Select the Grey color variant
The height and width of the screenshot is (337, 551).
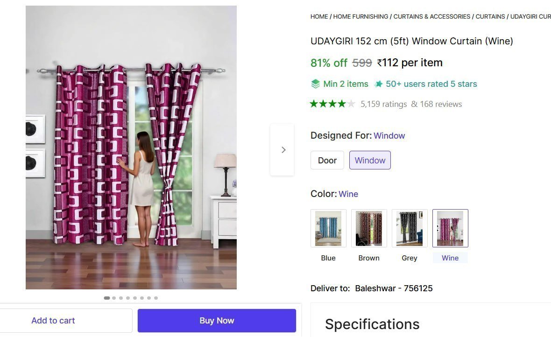click(x=410, y=228)
